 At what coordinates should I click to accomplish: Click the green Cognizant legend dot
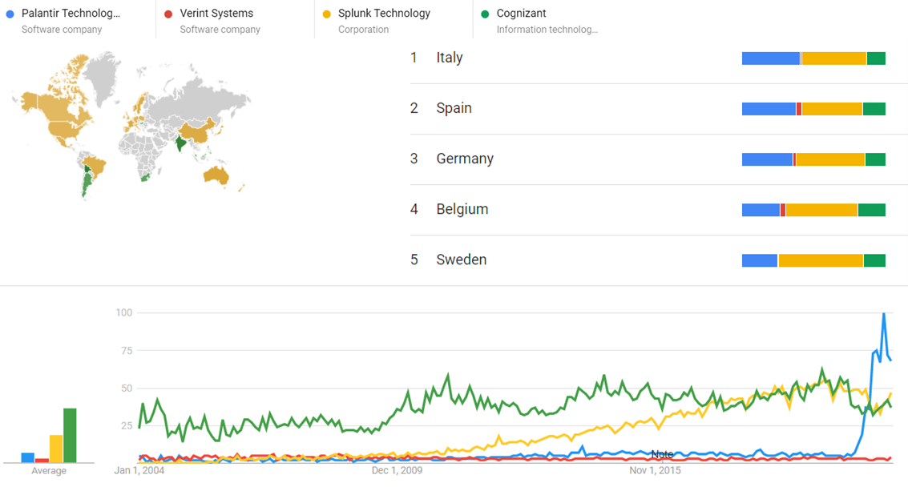click(485, 14)
